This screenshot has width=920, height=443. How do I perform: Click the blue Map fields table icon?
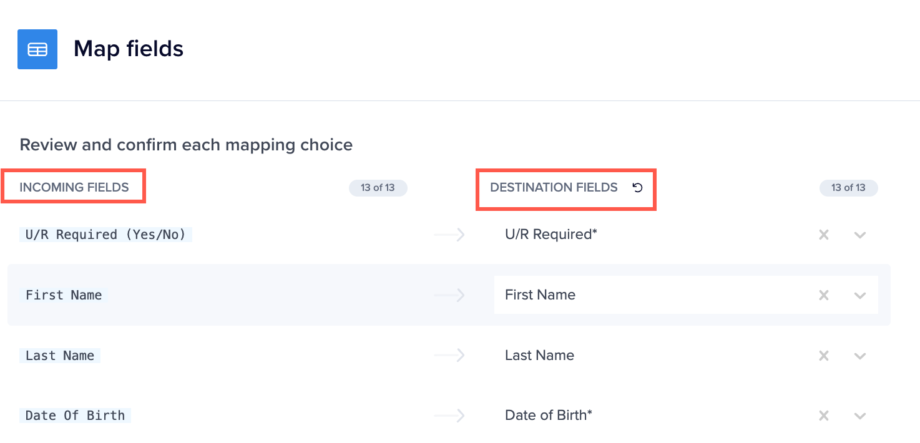[37, 49]
